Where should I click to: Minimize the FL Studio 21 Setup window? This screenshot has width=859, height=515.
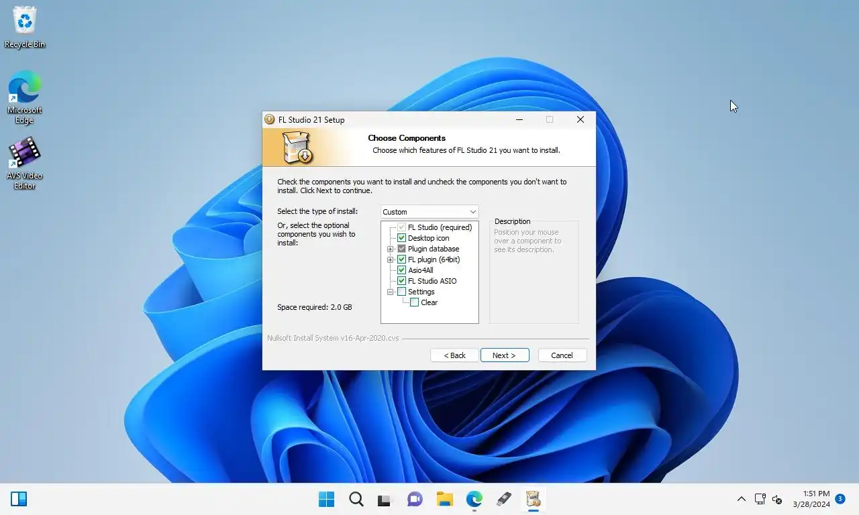pos(519,119)
